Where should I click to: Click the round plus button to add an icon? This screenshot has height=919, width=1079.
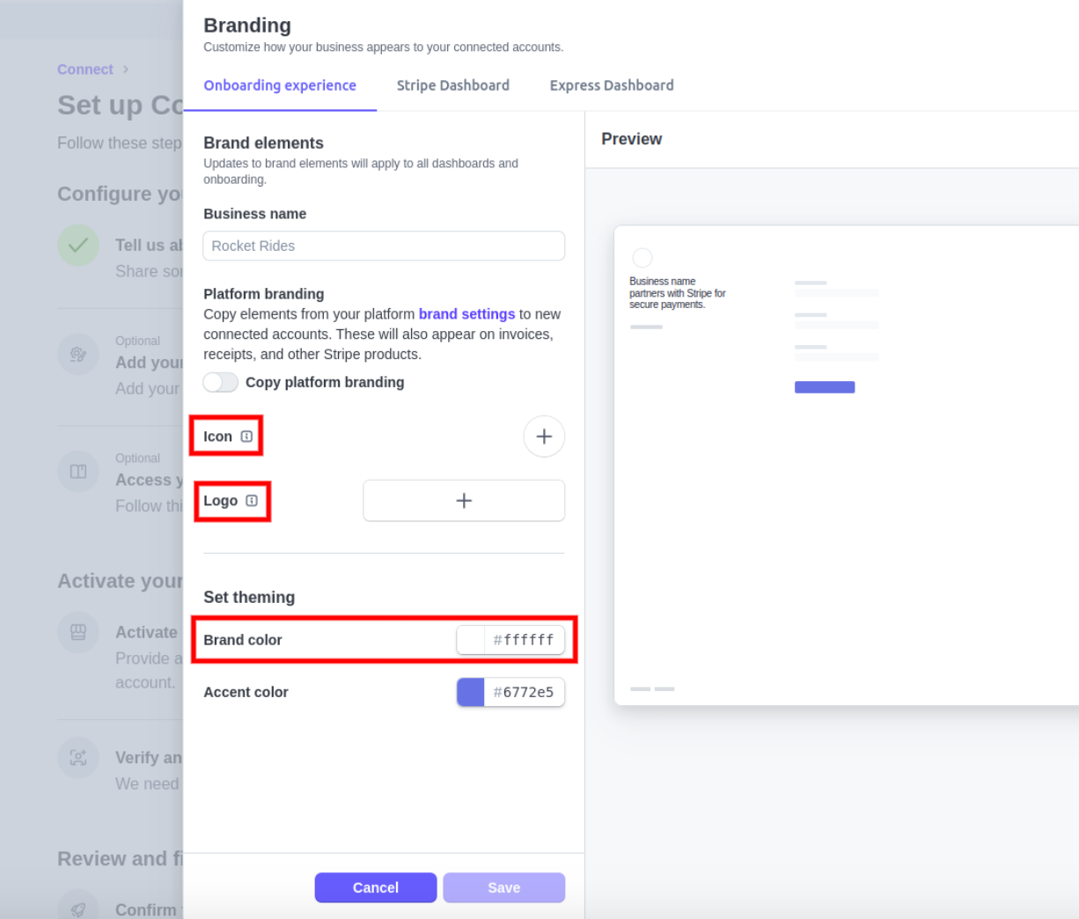tap(544, 437)
